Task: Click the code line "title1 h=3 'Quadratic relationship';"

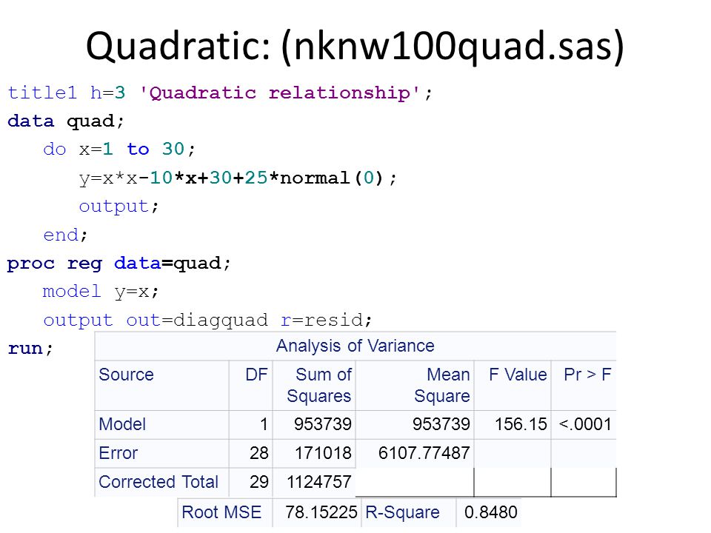Action: (x=221, y=93)
